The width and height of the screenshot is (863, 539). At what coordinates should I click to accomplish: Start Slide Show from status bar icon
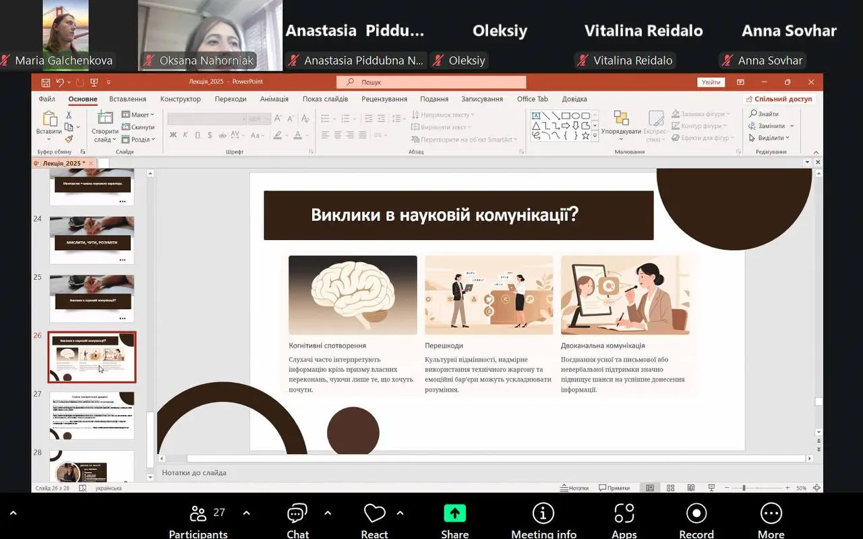coord(711,488)
